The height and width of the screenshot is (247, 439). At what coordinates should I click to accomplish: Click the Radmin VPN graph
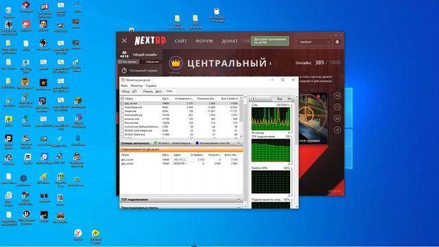pos(270,182)
